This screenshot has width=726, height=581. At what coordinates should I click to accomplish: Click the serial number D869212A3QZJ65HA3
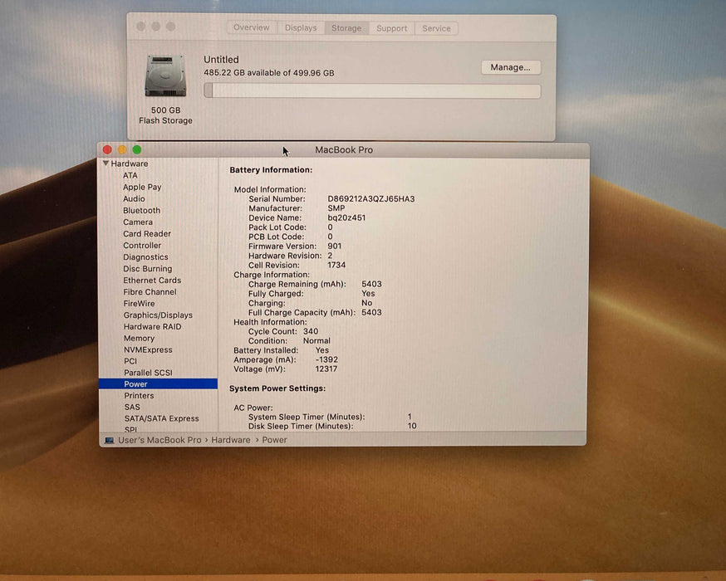coord(370,199)
